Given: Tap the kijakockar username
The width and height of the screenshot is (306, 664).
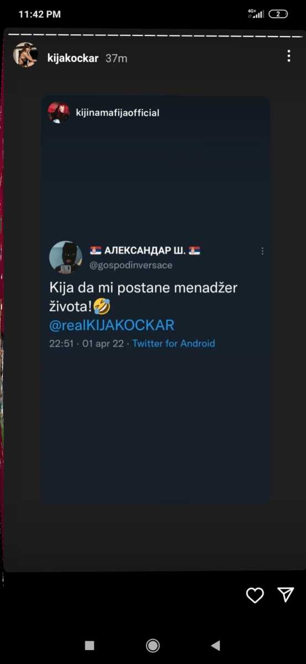Looking at the screenshot, I should pos(73,58).
